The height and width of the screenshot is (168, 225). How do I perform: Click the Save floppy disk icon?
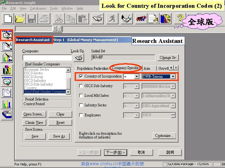[32, 19]
